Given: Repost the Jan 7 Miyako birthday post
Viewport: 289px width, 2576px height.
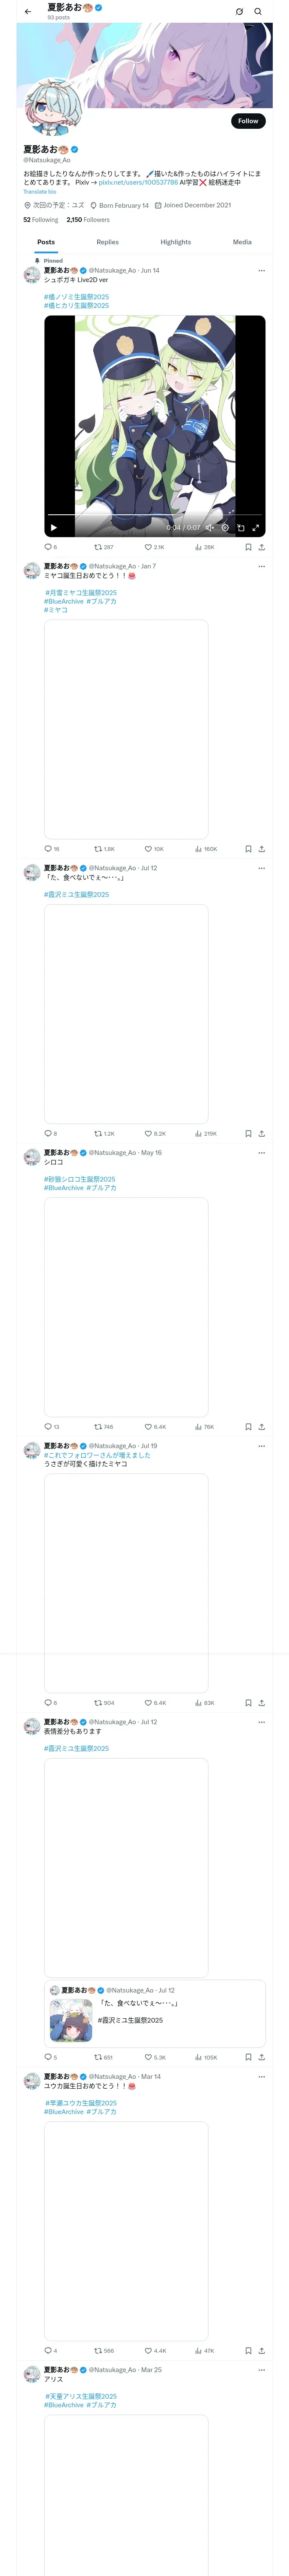Looking at the screenshot, I should click(104, 849).
